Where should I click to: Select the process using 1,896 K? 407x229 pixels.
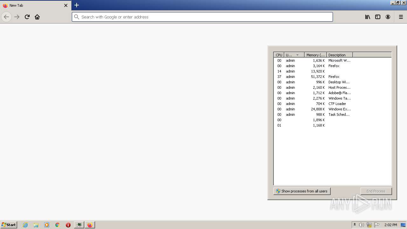pyautogui.click(x=332, y=120)
